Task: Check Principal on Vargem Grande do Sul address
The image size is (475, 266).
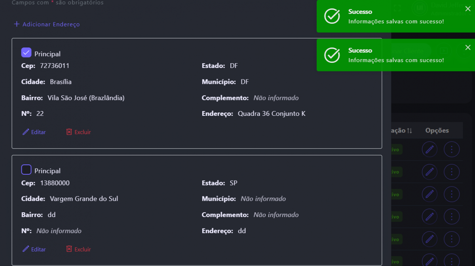Action: point(26,170)
